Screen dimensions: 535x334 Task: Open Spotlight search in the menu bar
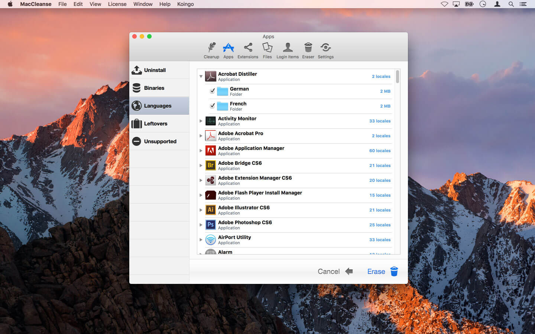(x=511, y=4)
